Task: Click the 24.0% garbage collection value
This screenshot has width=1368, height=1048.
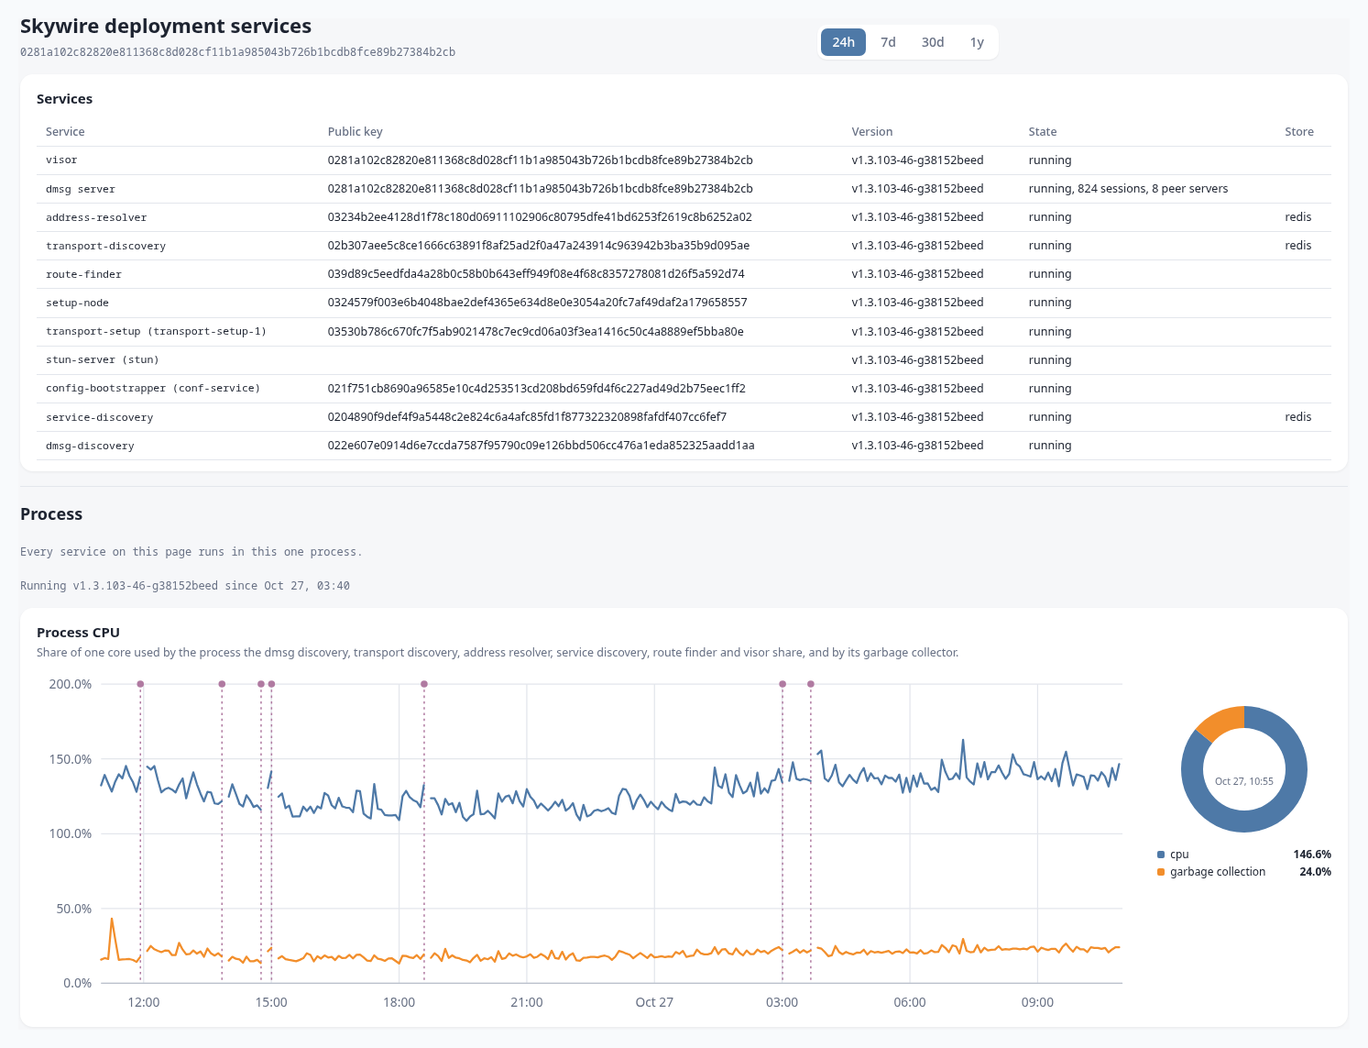Action: (x=1315, y=872)
